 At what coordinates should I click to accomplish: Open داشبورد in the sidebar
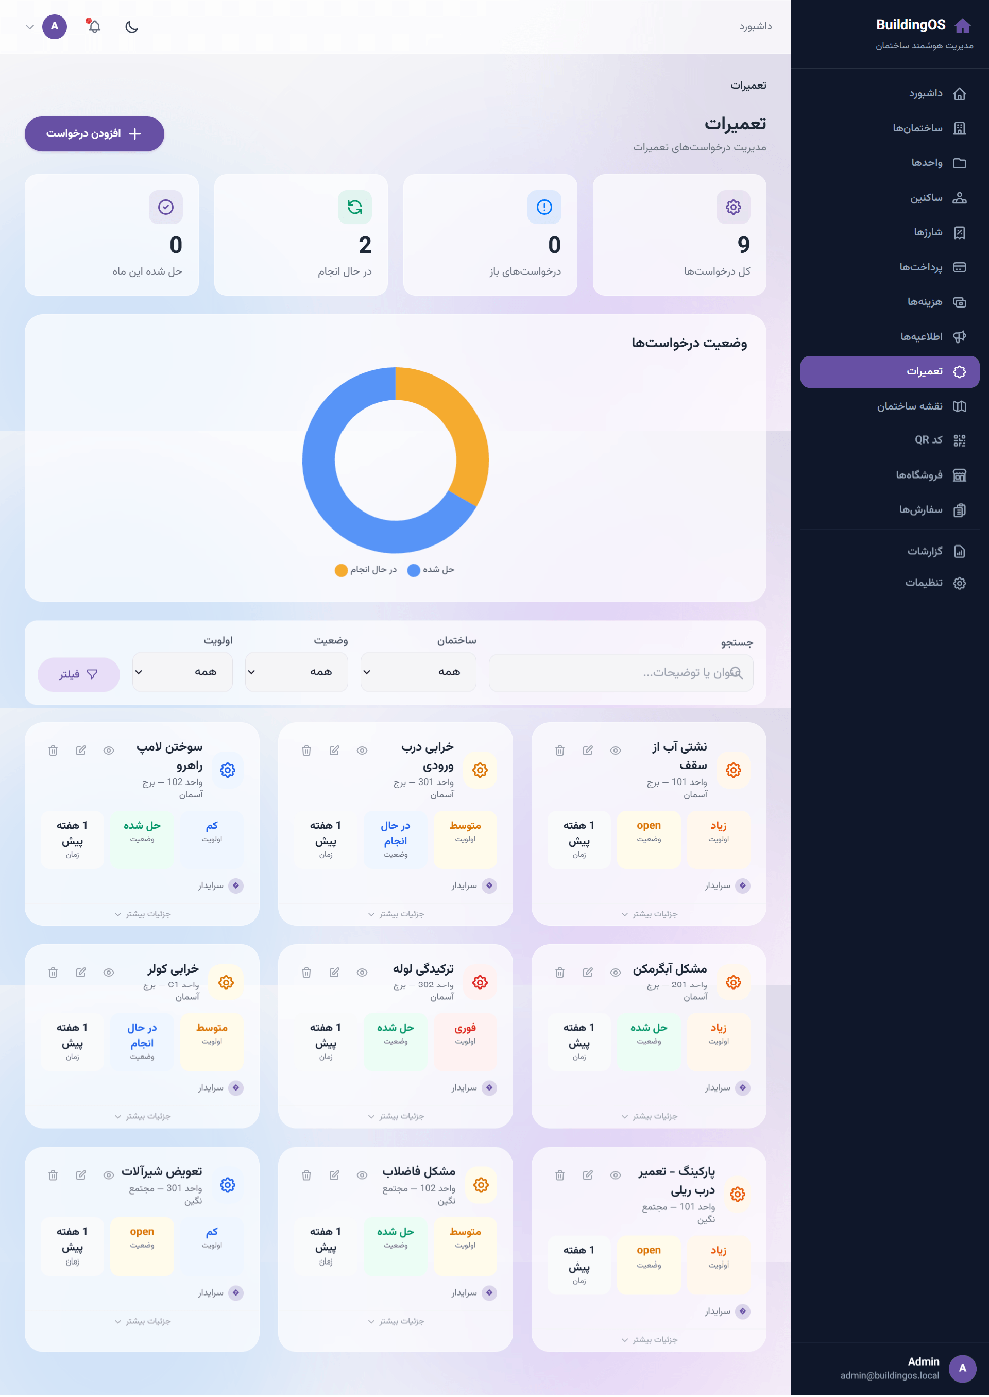[x=890, y=94]
